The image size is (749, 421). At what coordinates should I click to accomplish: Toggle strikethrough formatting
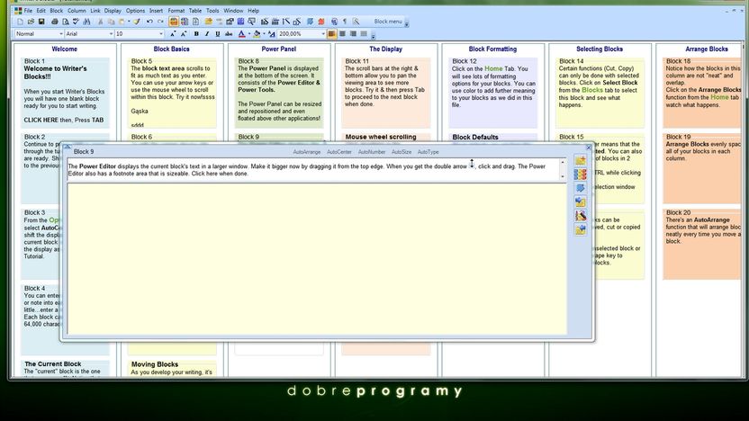click(229, 34)
